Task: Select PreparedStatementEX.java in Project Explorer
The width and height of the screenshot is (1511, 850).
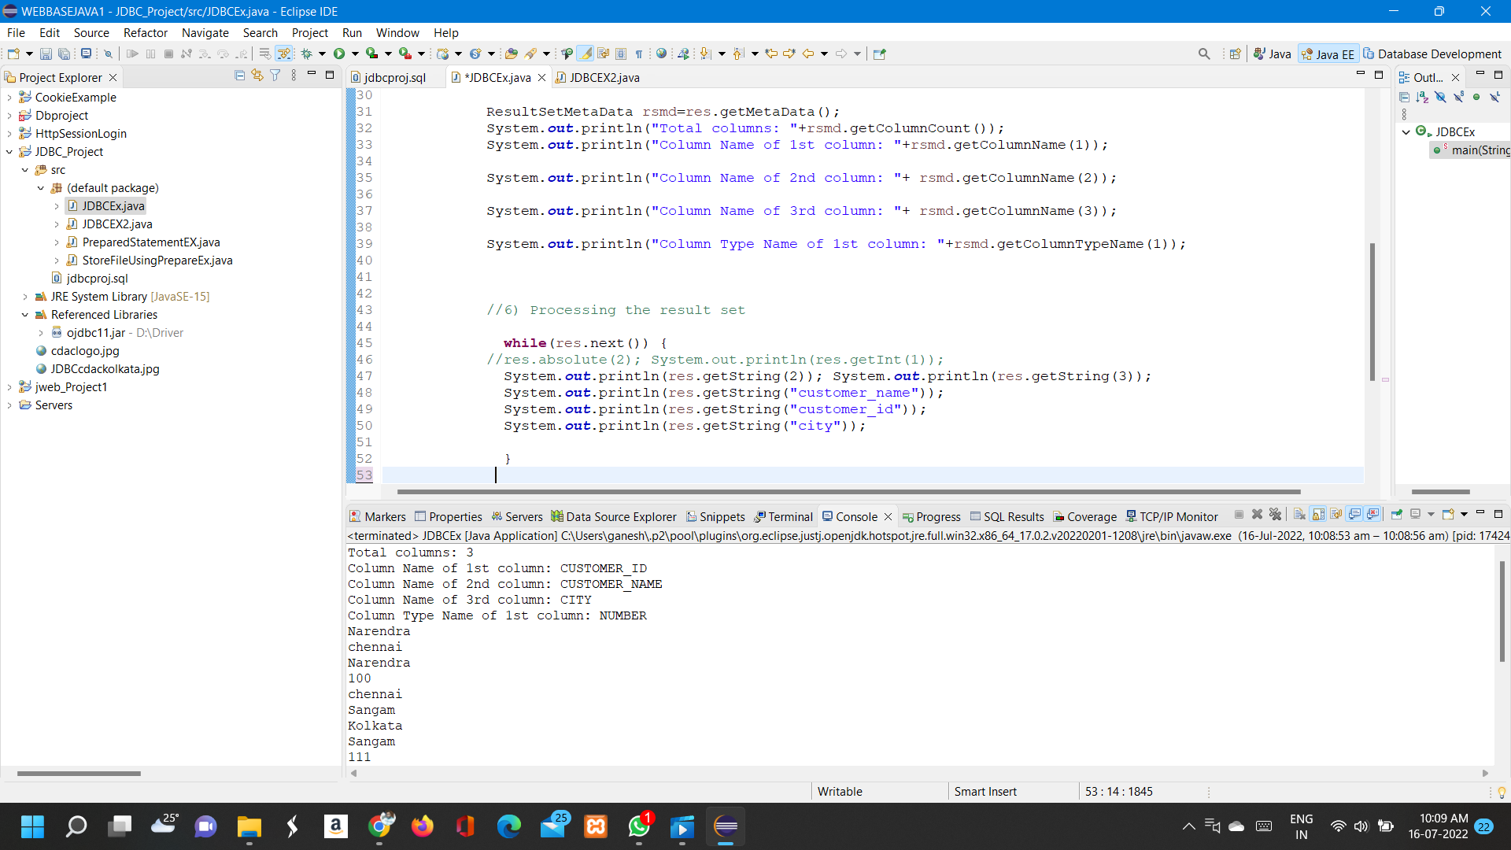Action: [150, 242]
